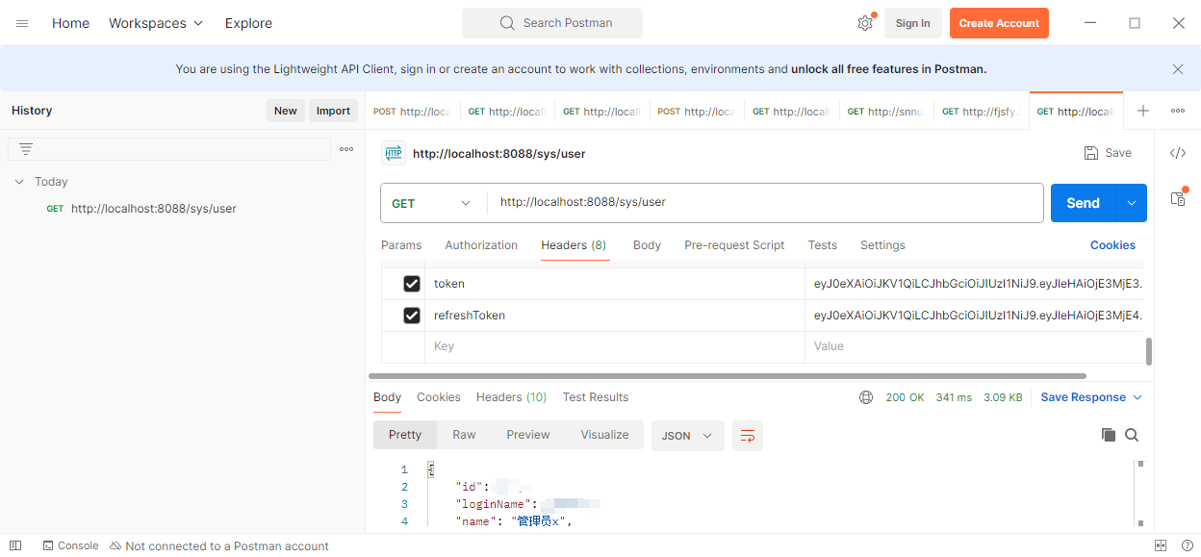Uncheck the refreshToken header checkbox

pyautogui.click(x=412, y=316)
